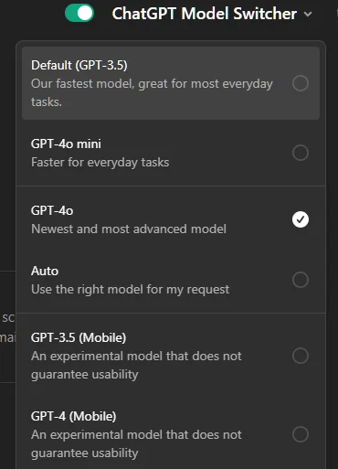Select the Auto radio circle

pyautogui.click(x=301, y=280)
